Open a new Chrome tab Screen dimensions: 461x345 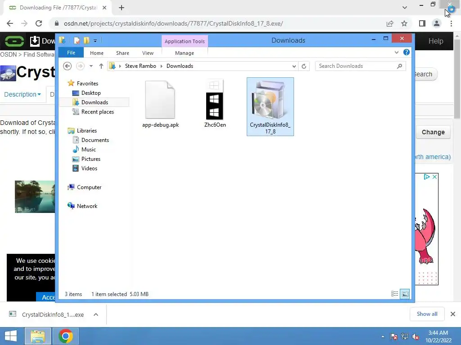click(x=122, y=8)
